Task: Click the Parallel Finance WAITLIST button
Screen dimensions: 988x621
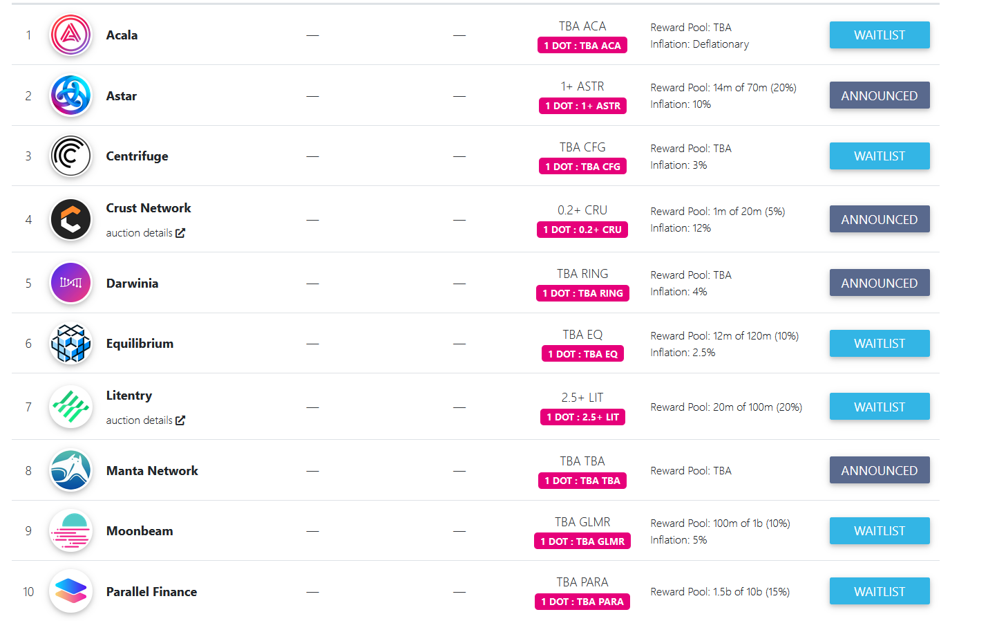Action: click(879, 591)
